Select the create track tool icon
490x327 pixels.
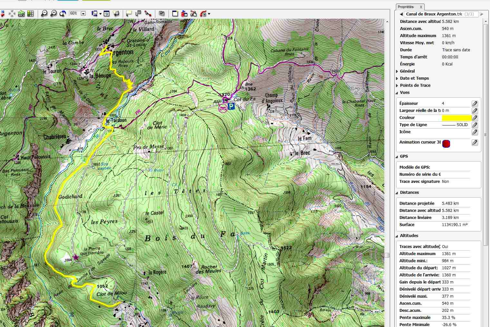click(x=148, y=14)
